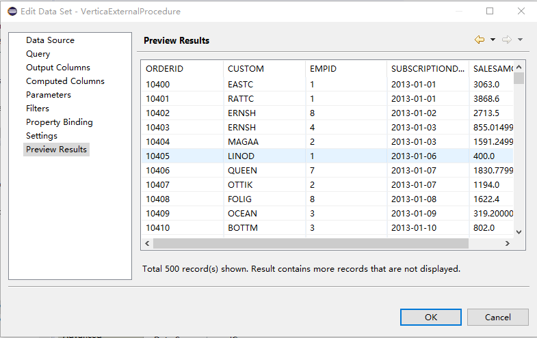The width and height of the screenshot is (537, 338).
Task: Click the forward arrow navigation icon
Action: tap(507, 40)
